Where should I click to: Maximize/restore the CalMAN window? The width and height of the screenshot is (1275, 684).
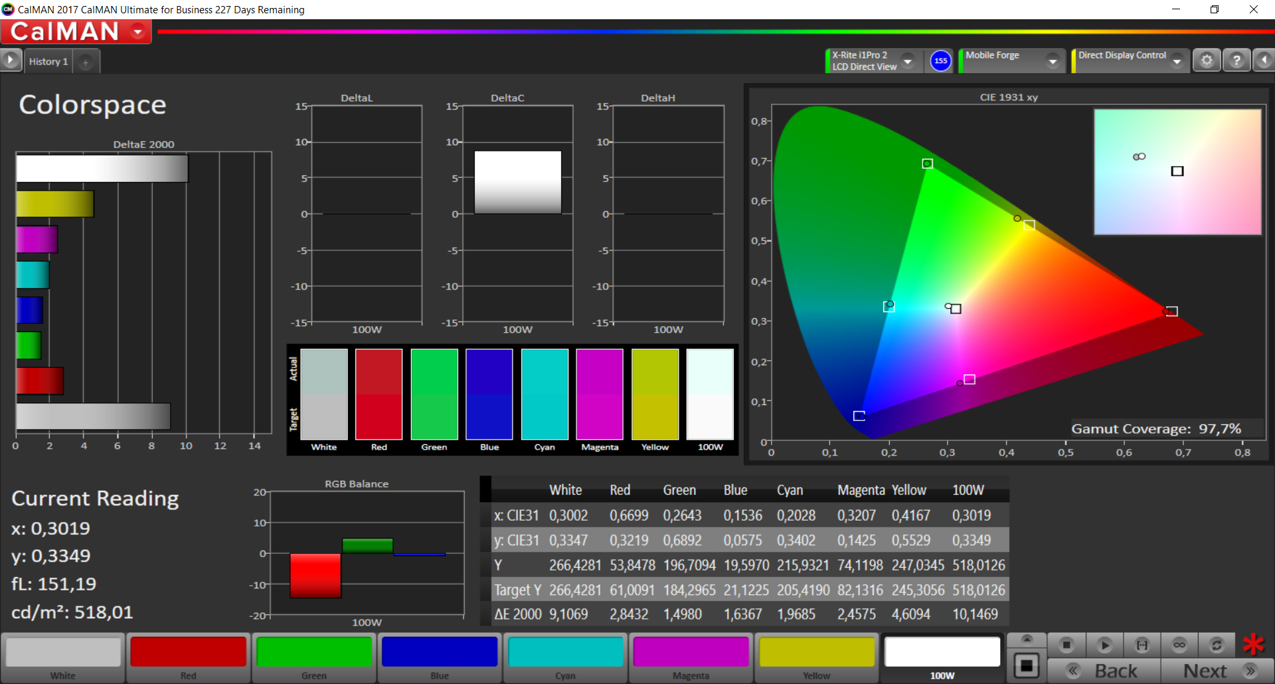click(x=1215, y=9)
